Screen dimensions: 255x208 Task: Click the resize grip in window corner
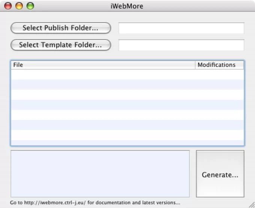click(x=251, y=204)
